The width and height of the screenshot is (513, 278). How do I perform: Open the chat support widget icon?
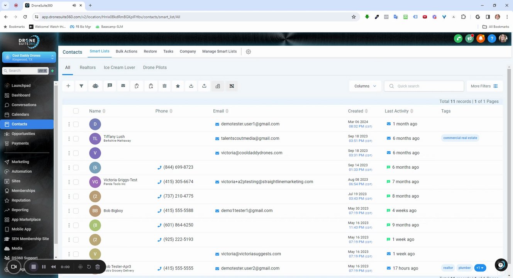pyautogui.click(x=501, y=265)
